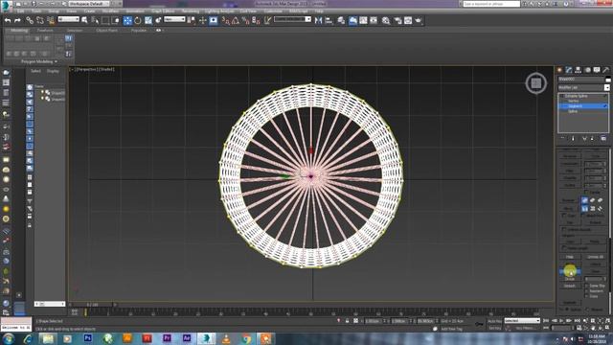
Task: Tick the Copy checkbox under Detach
Action: pyautogui.click(x=587, y=296)
